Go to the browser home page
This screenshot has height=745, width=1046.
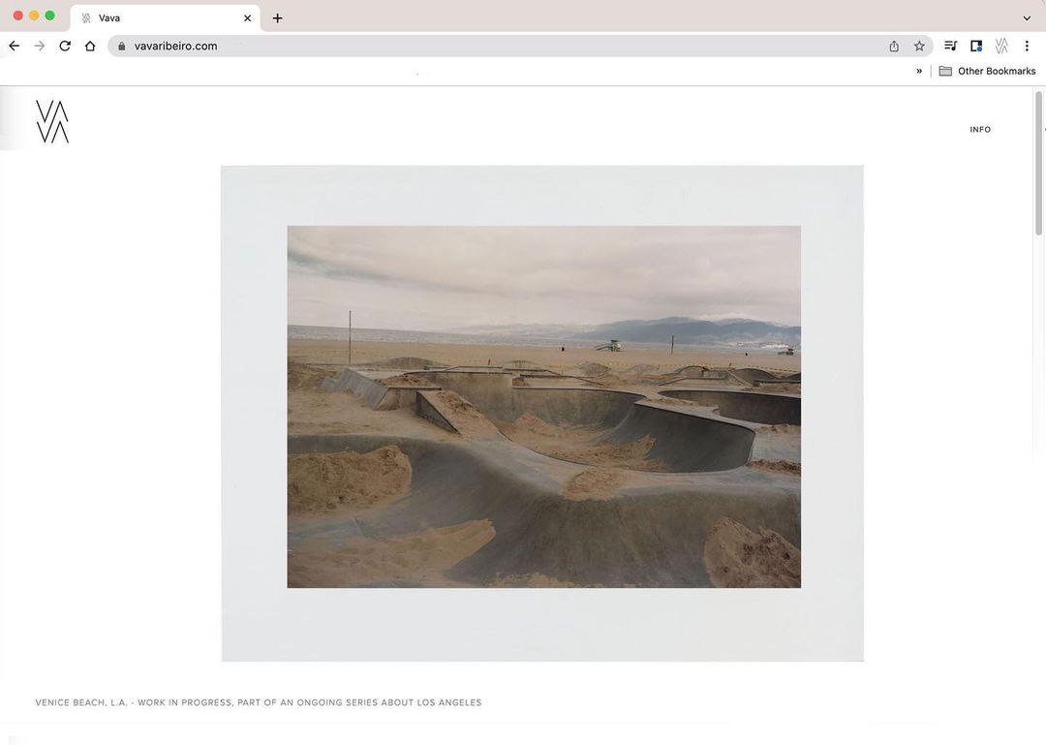[x=90, y=47]
